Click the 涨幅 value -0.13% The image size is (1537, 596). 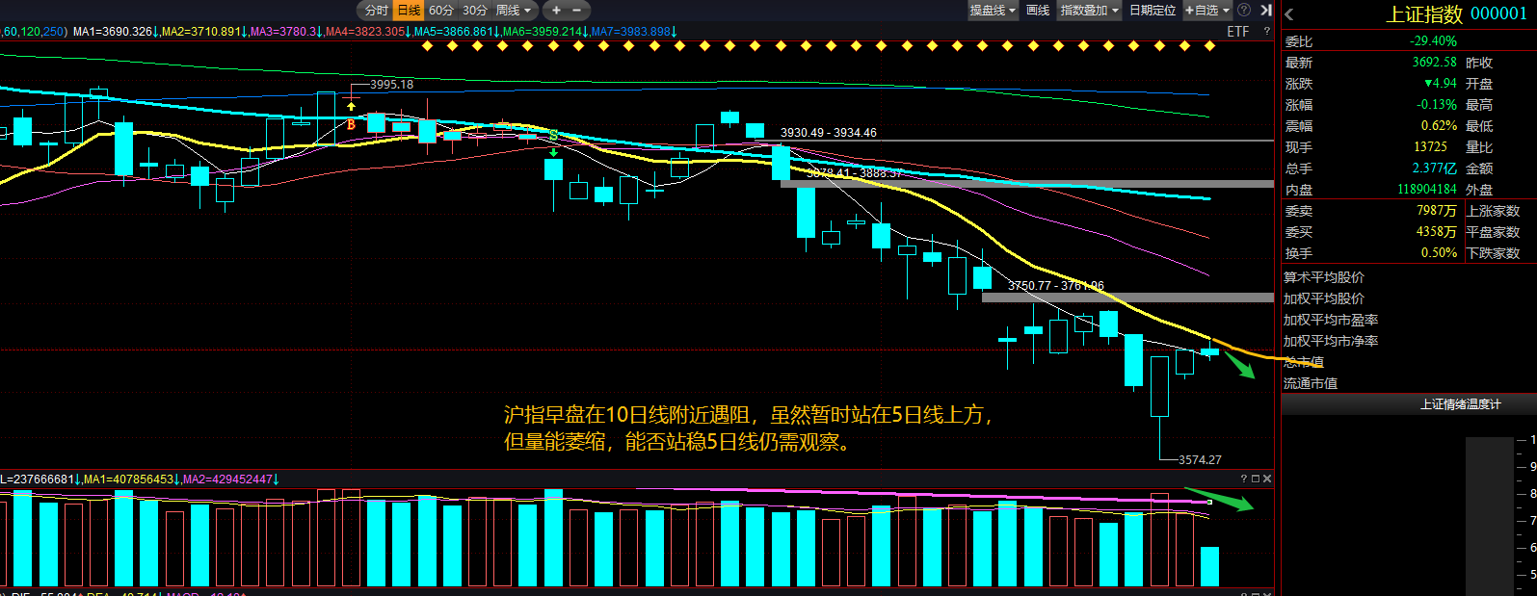(x=1437, y=105)
